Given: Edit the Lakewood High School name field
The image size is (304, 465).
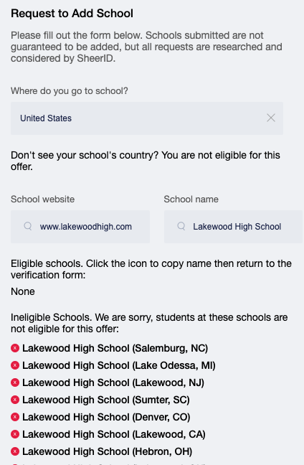Looking at the screenshot, I should [234, 227].
